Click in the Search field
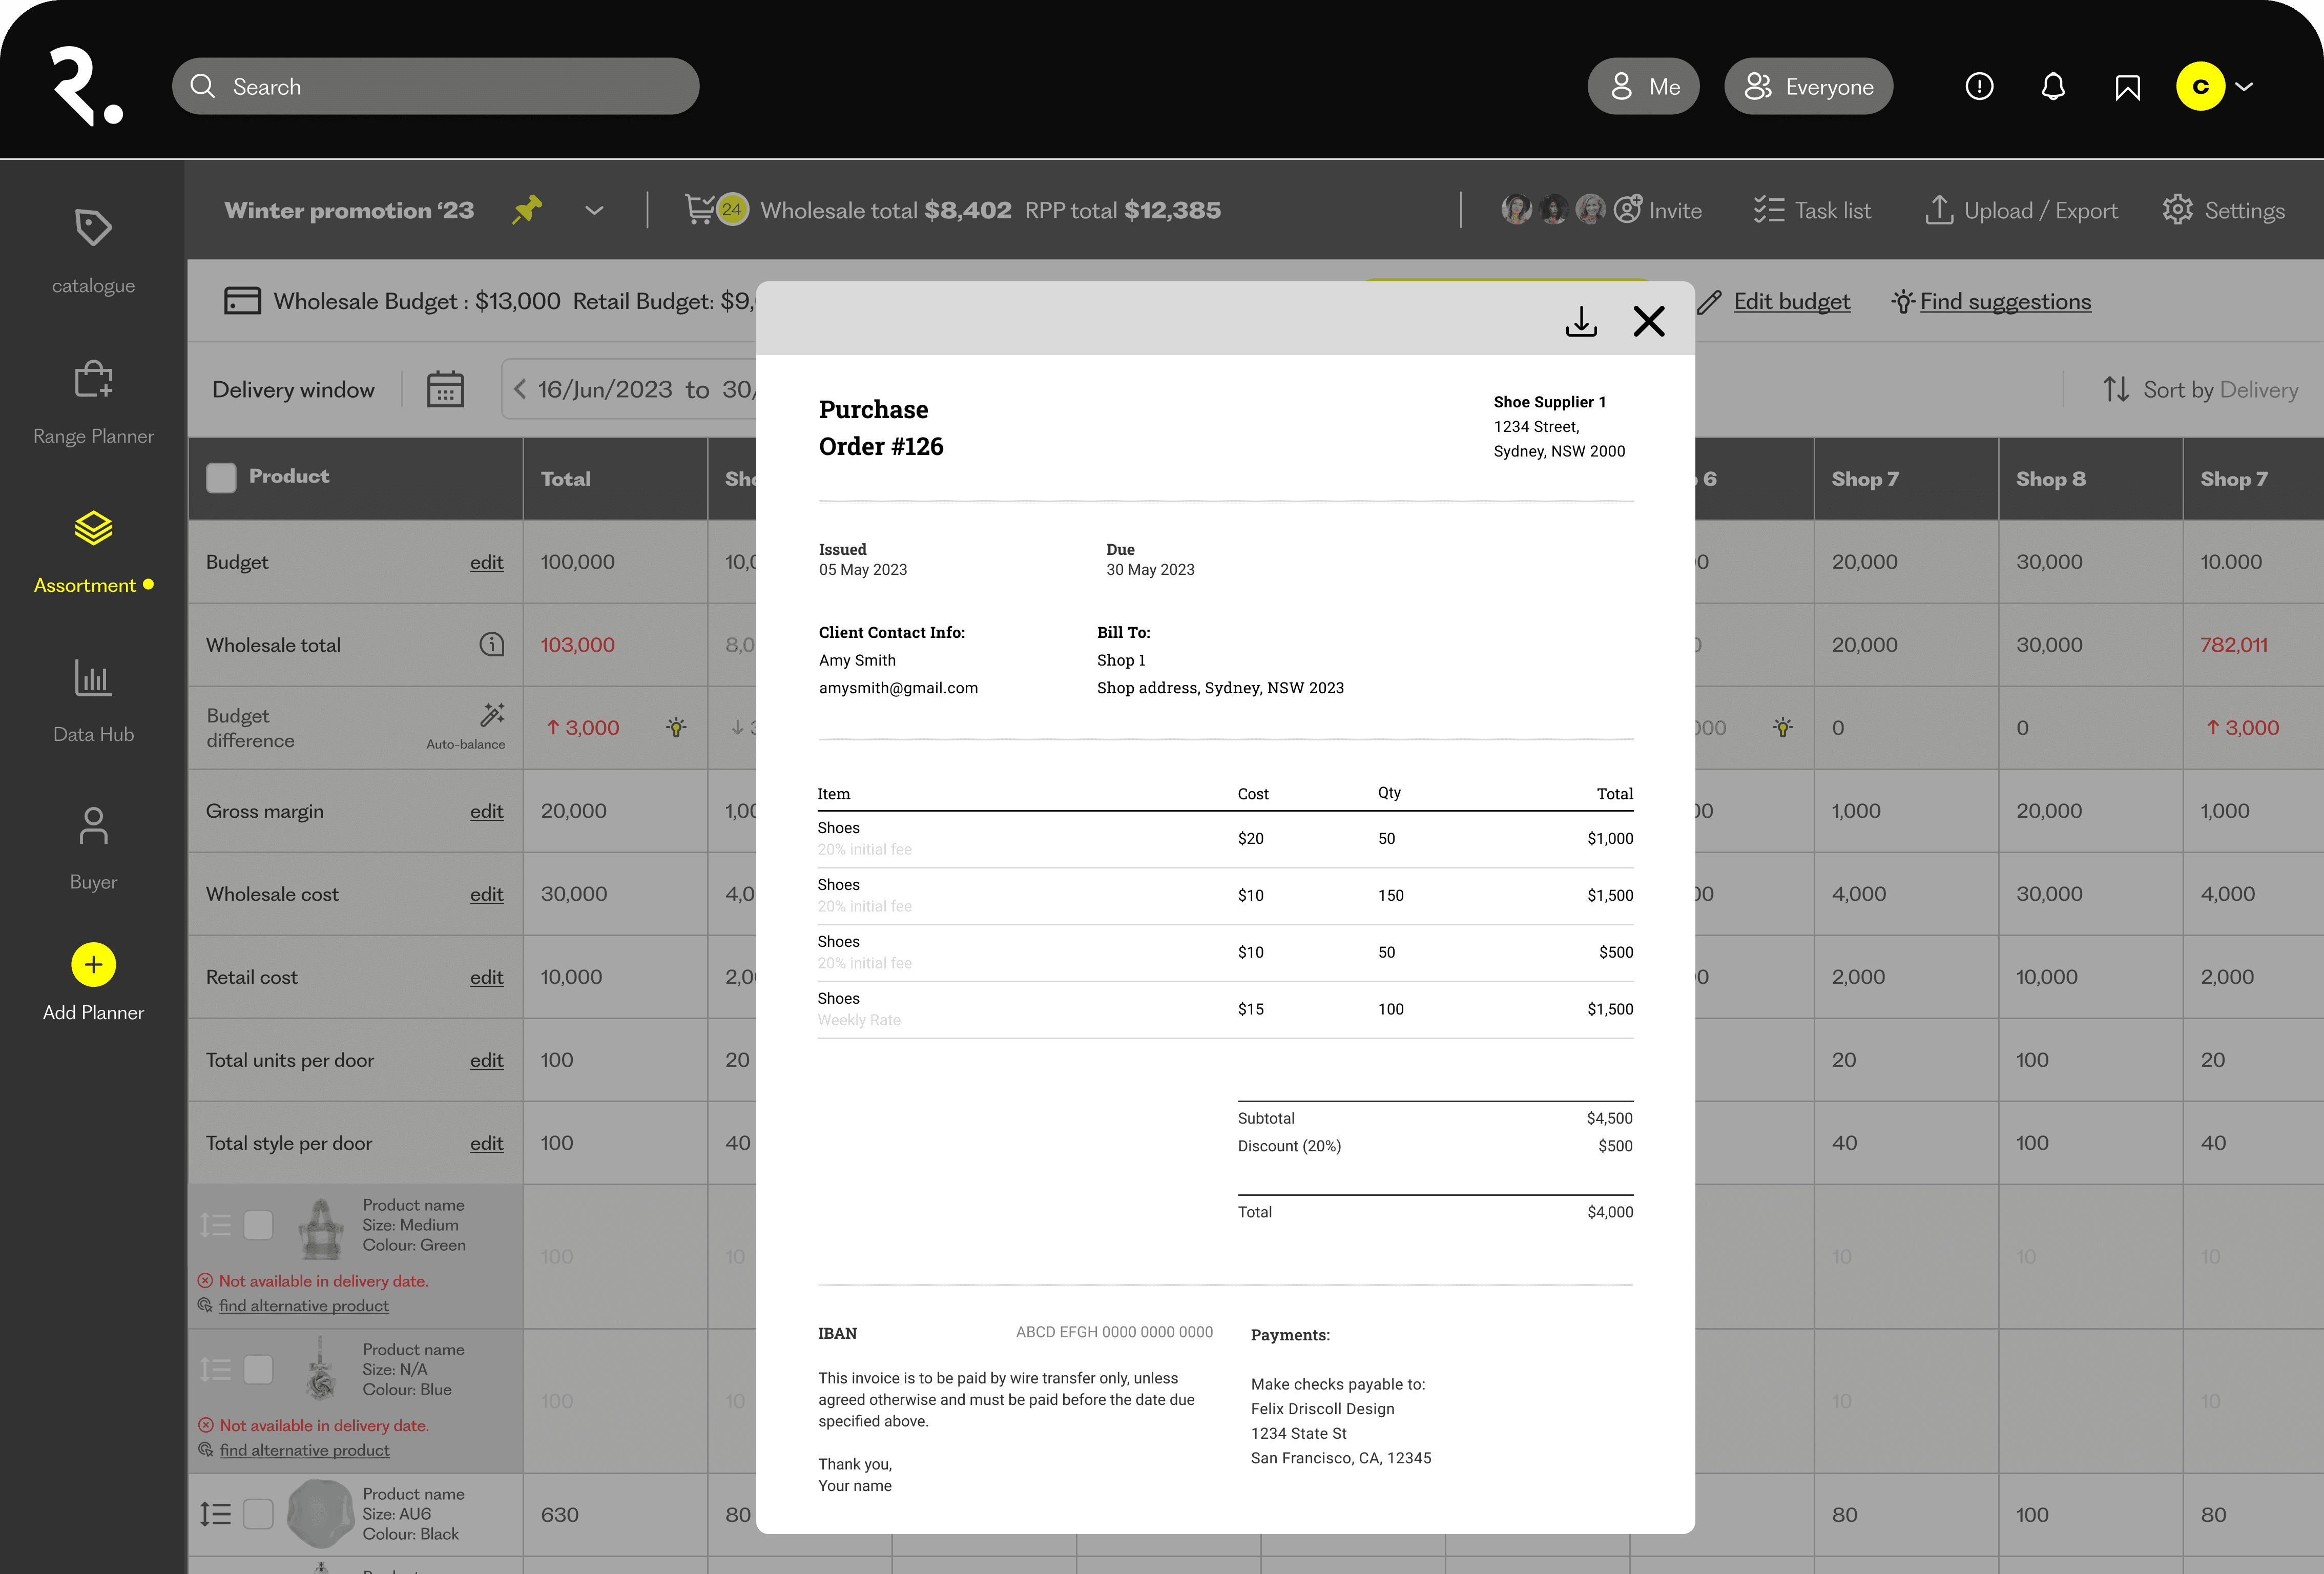The height and width of the screenshot is (1574, 2324). point(436,87)
